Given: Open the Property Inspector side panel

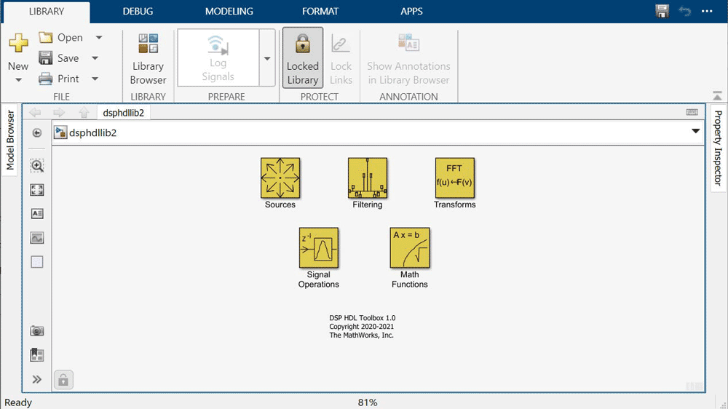Looking at the screenshot, I should tap(717, 148).
